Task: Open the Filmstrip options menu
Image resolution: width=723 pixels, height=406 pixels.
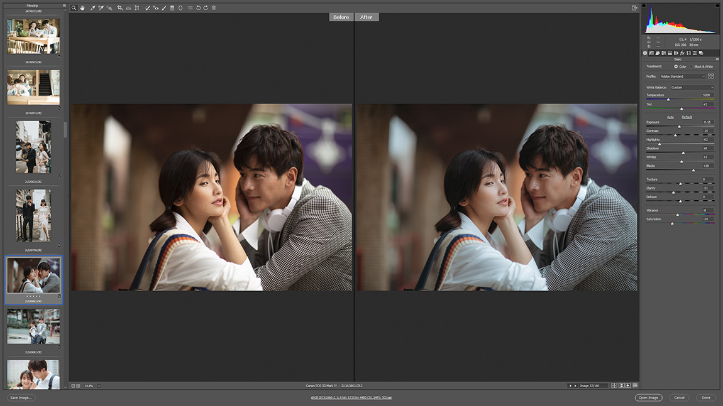Action: tap(64, 6)
